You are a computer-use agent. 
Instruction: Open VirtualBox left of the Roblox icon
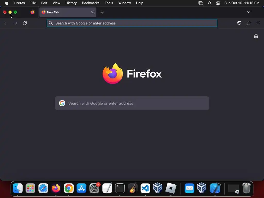pyautogui.click(x=158, y=188)
